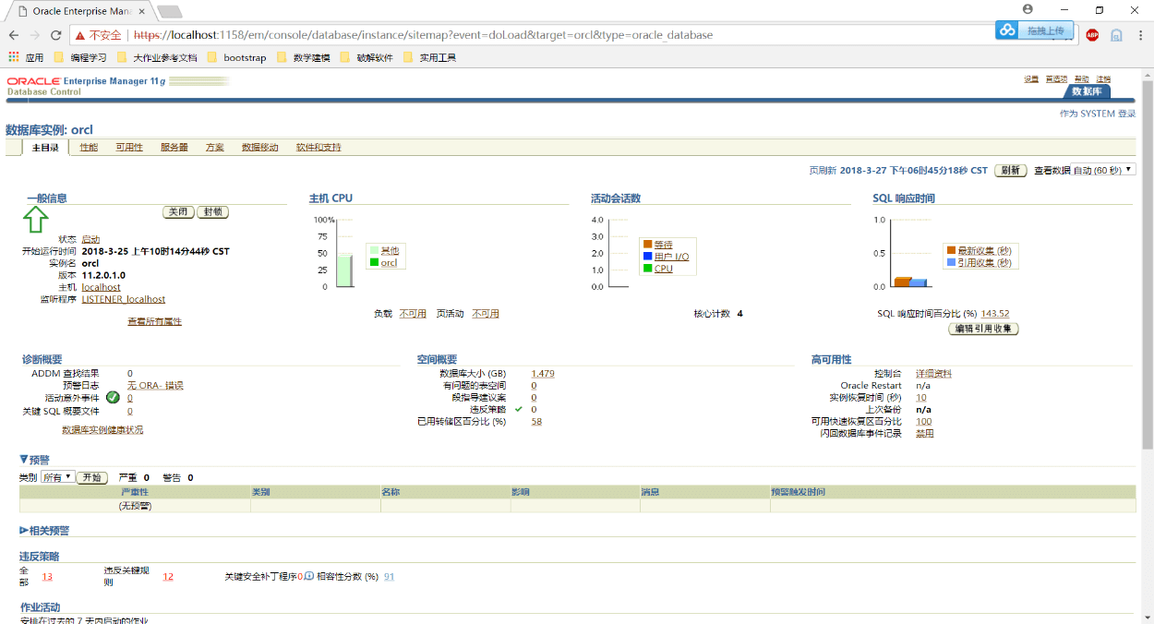
Task: Switch to the 方案 tab
Action: coord(214,148)
